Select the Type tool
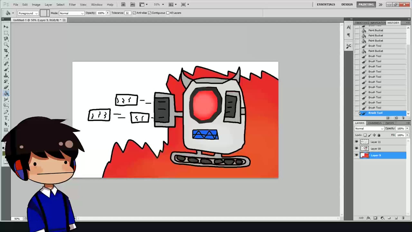412x232 pixels. point(6,118)
